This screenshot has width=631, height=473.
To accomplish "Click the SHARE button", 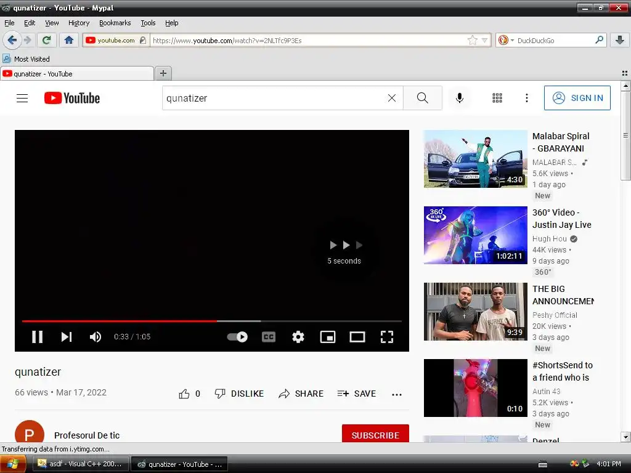I will coord(301,394).
